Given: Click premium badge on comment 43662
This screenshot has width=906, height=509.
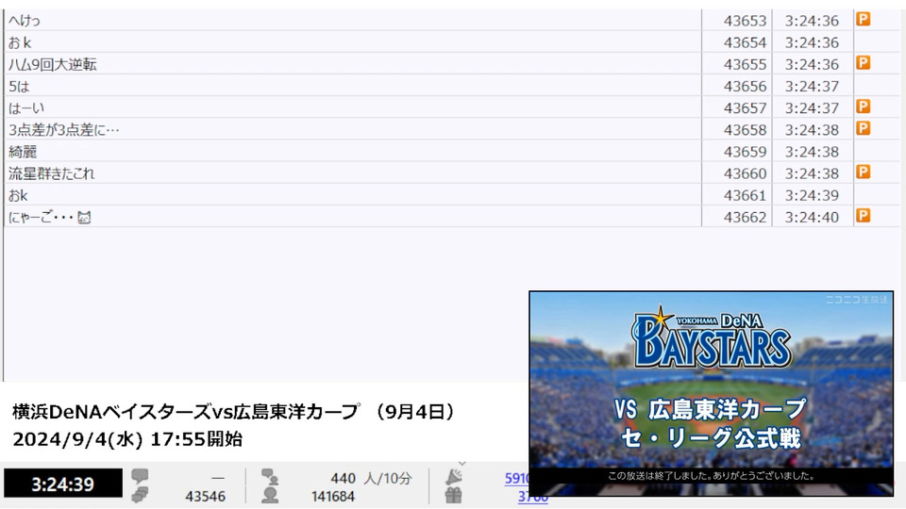Looking at the screenshot, I should pyautogui.click(x=864, y=216).
